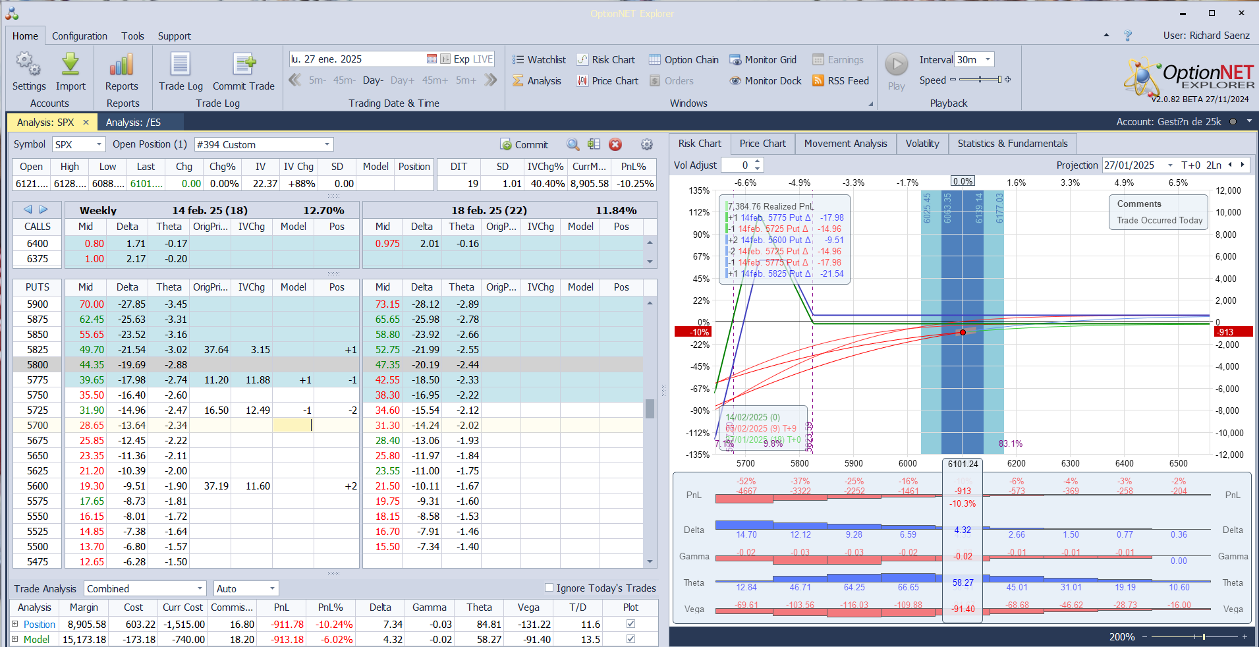Image resolution: width=1259 pixels, height=647 pixels.
Task: Open the Option Chain window
Action: pyautogui.click(x=684, y=60)
